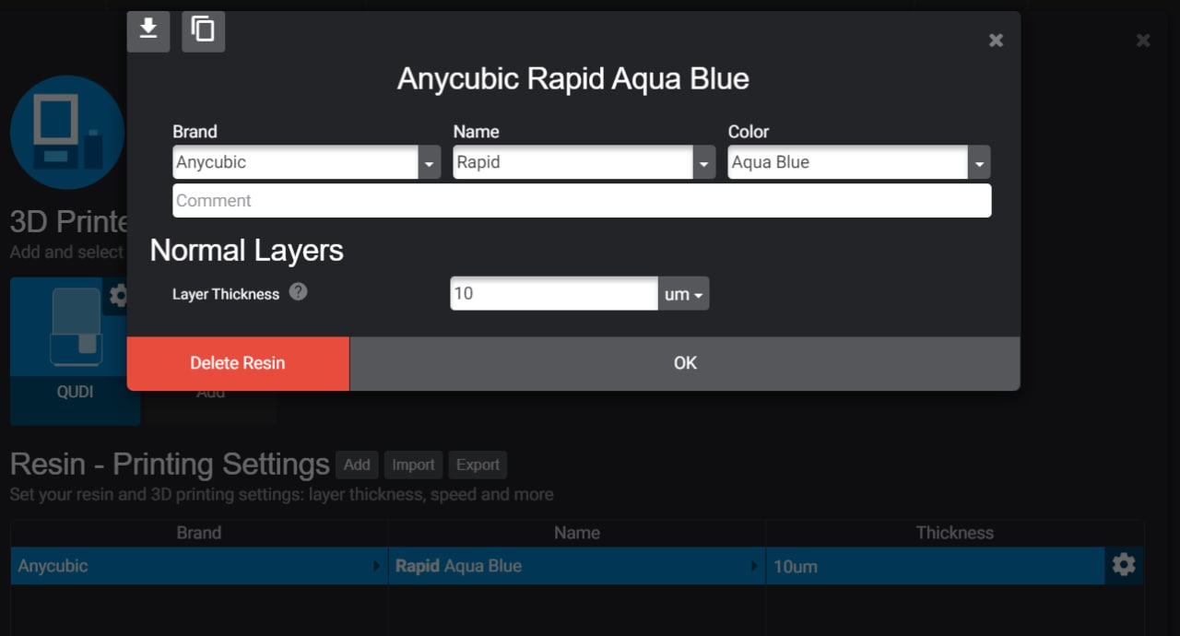Click the Delete Resin button

tap(238, 363)
